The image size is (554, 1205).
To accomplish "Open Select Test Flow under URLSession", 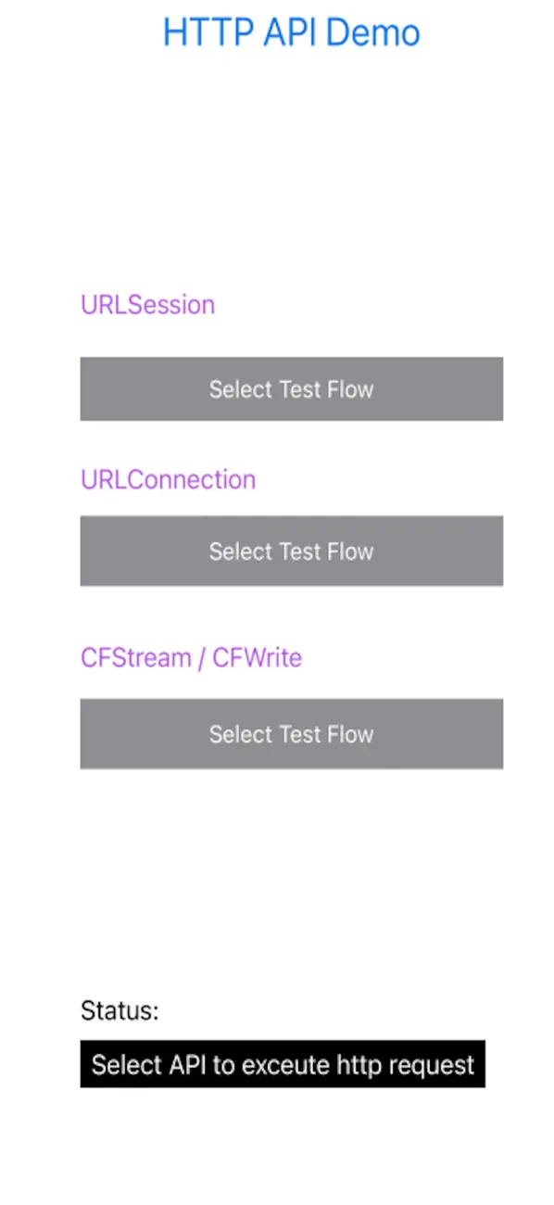I will (291, 389).
